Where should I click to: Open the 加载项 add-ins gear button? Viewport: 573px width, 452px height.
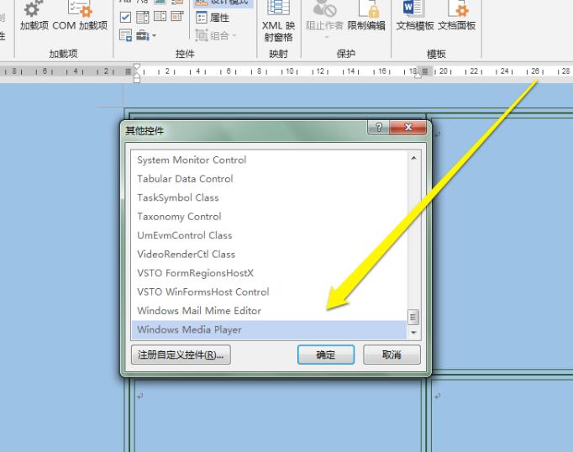34,15
